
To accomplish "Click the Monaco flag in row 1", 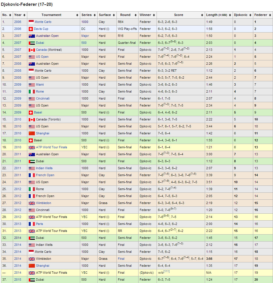I will [31, 22].
